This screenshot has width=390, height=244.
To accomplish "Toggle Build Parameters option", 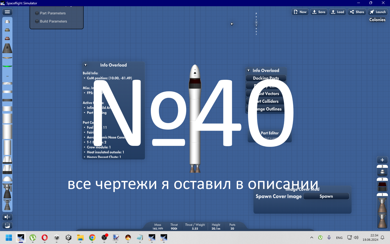I will click(x=51, y=21).
